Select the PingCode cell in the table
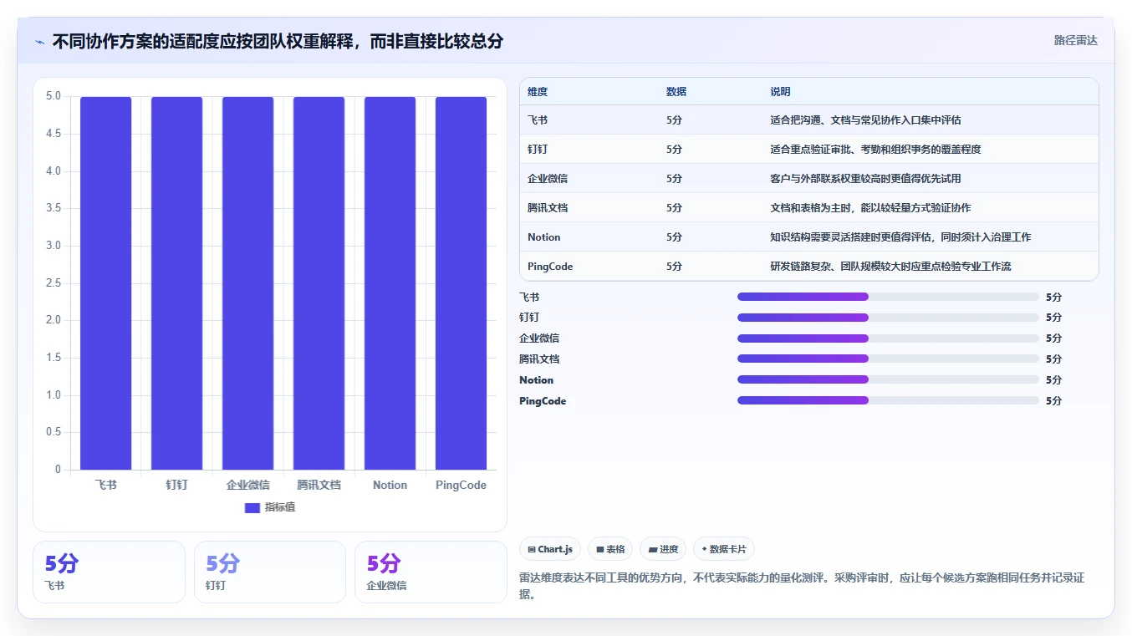This screenshot has width=1132, height=636. coord(550,267)
